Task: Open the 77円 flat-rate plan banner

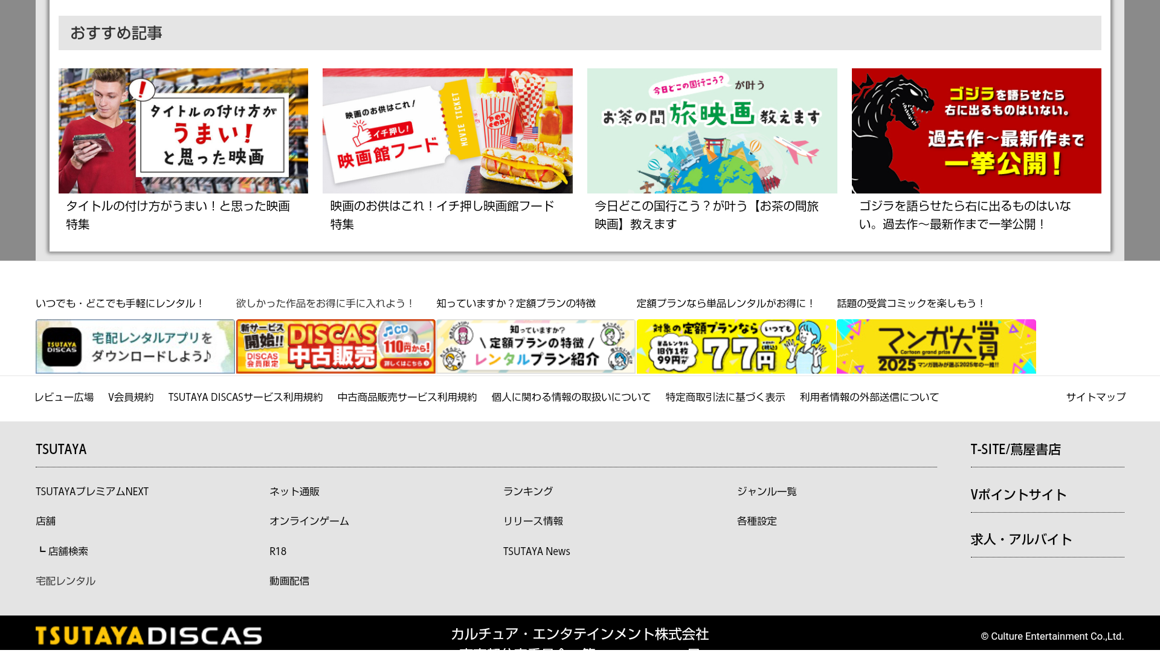Action: (736, 346)
